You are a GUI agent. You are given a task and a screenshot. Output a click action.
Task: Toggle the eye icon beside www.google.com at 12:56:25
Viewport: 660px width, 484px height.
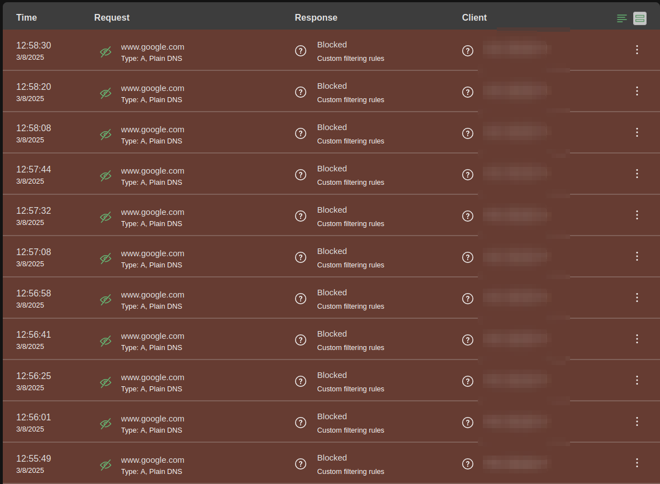(106, 382)
